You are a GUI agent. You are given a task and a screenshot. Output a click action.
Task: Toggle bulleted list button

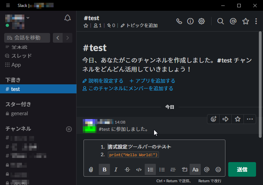click(x=162, y=169)
